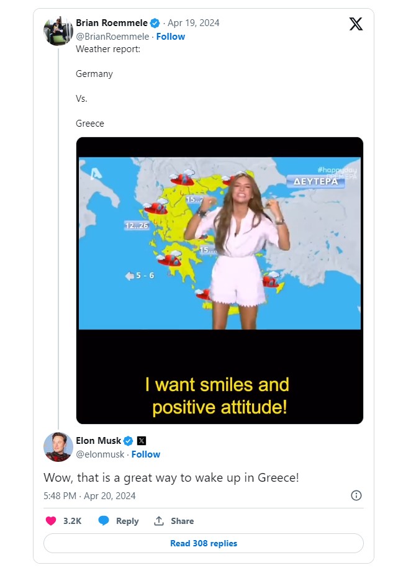Like the tweet with the heart icon
This screenshot has width=393, height=573.
(x=52, y=521)
